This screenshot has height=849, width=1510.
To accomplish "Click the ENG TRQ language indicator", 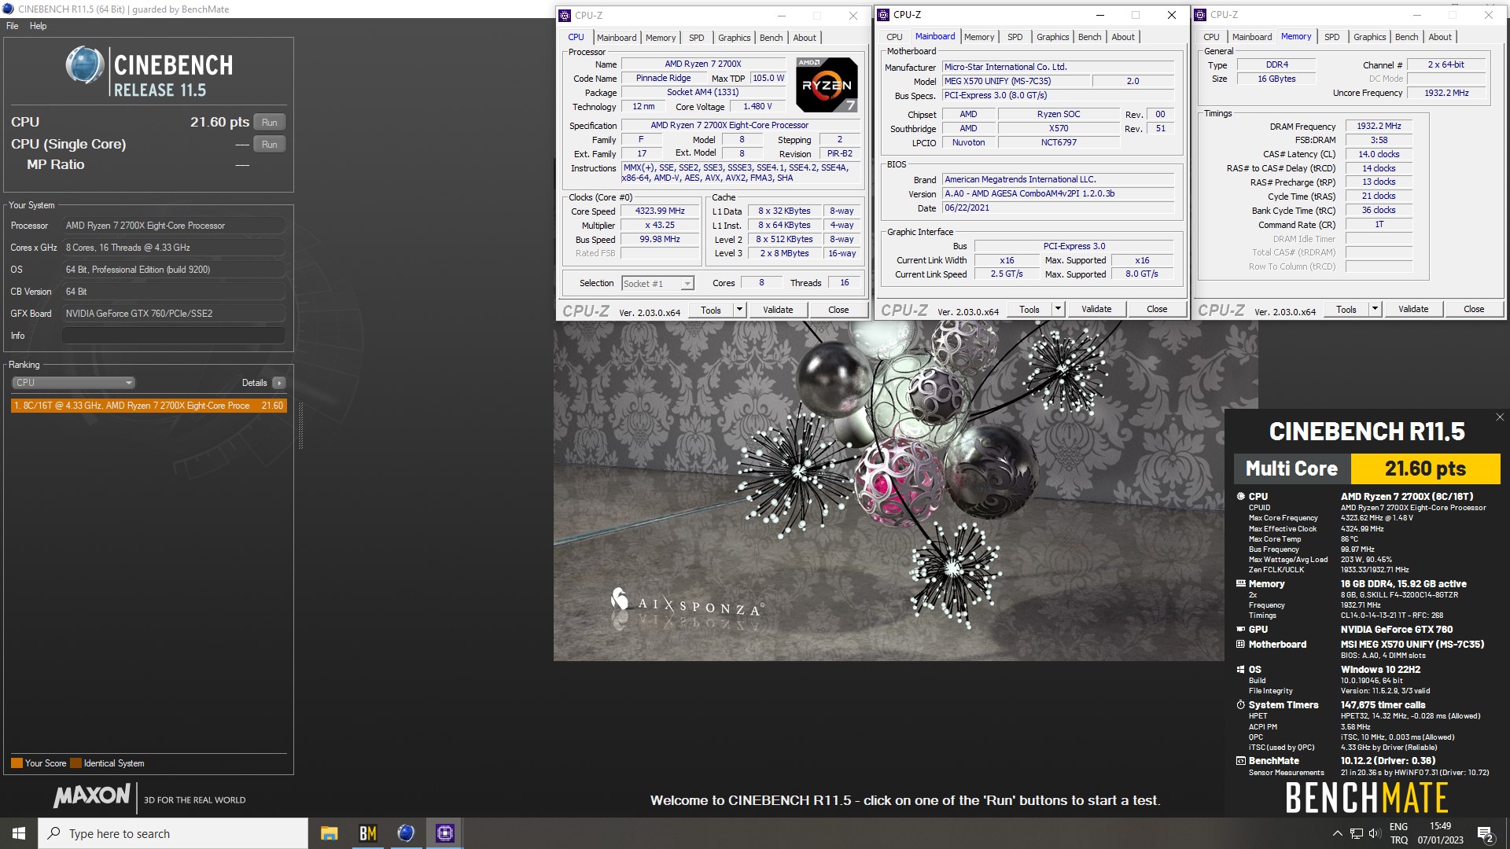I will pyautogui.click(x=1399, y=833).
